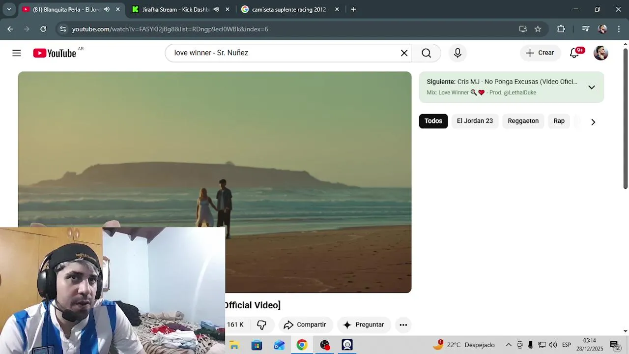629x354 pixels.
Task: View site information next to the URL
Action: coord(63,29)
